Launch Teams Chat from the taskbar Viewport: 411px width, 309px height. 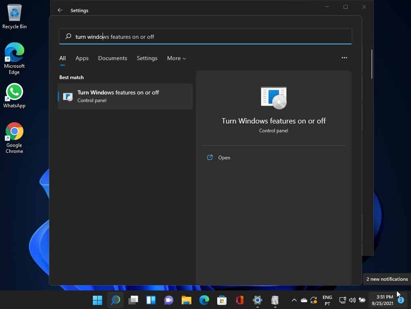tap(169, 300)
